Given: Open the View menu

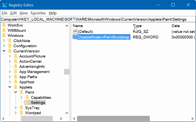Looking at the screenshot, I should click(x=24, y=13).
